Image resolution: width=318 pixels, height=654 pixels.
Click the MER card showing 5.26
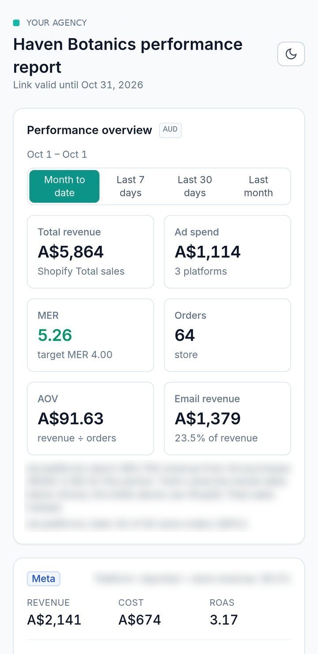(91, 335)
